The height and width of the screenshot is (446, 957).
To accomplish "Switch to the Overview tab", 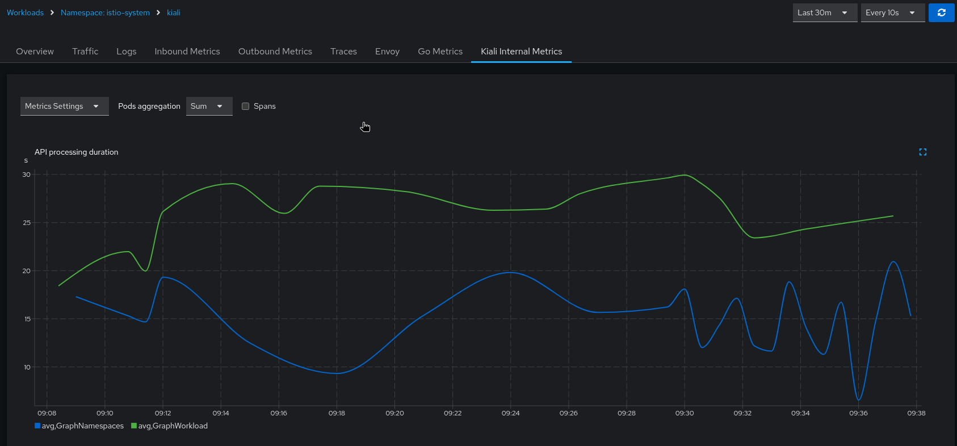I will (x=35, y=51).
